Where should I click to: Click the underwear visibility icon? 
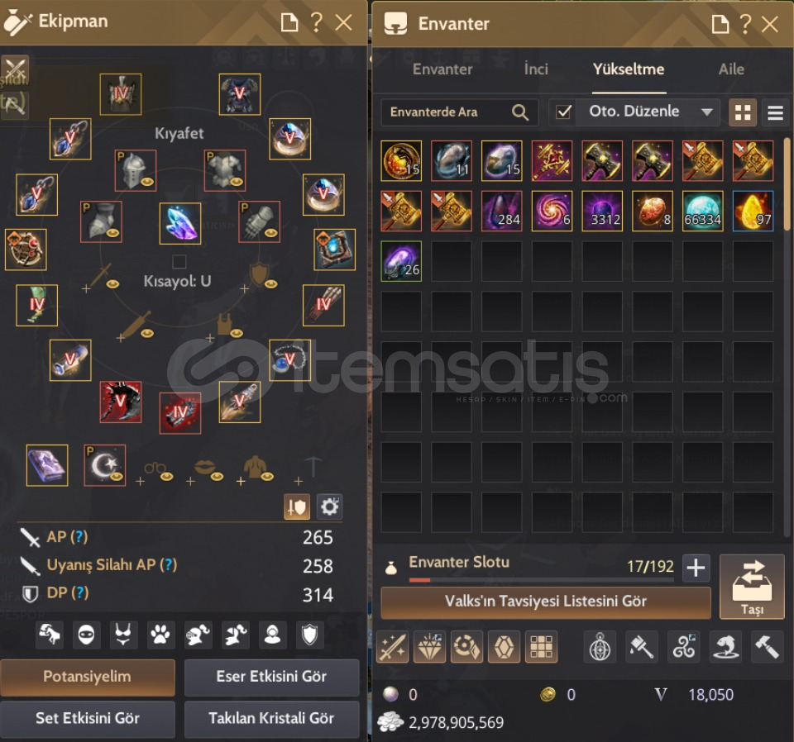click(123, 635)
